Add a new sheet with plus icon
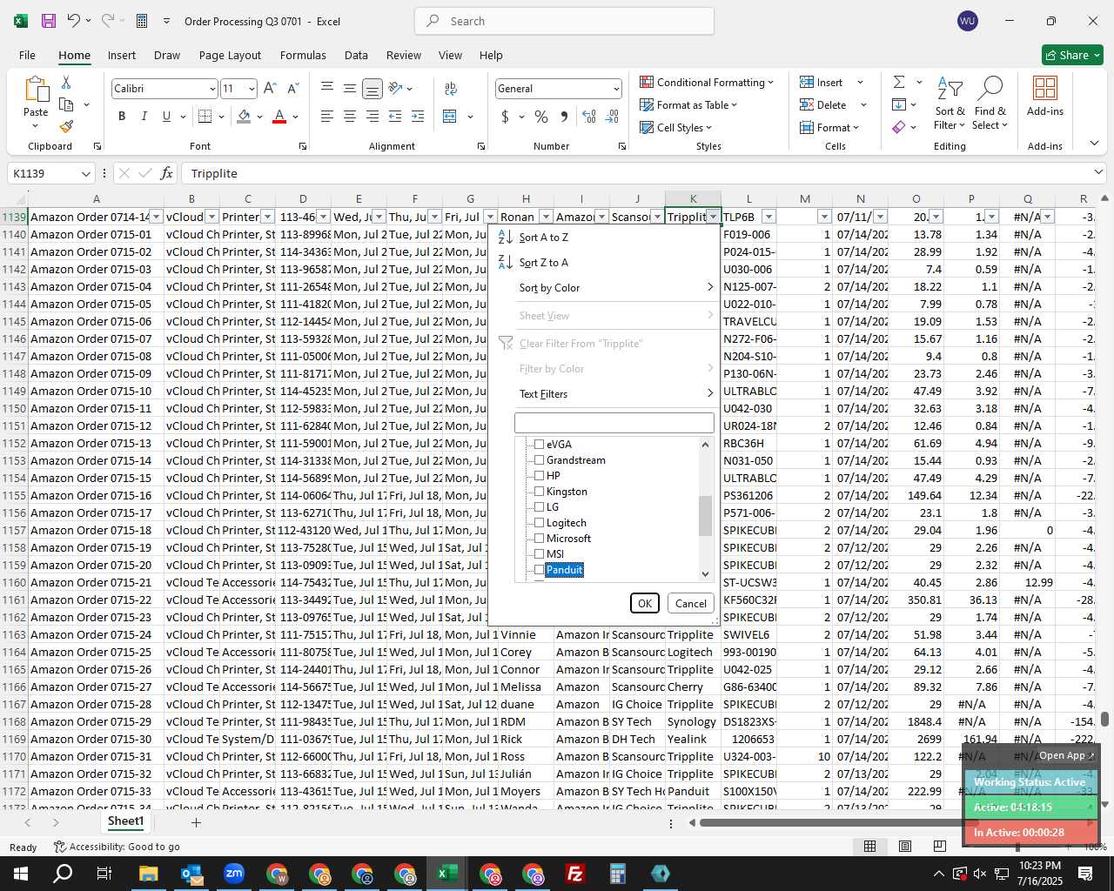Viewport: 1114px width, 891px height. tap(196, 822)
